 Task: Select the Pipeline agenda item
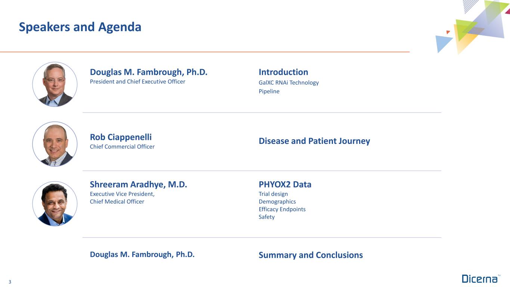(x=269, y=92)
